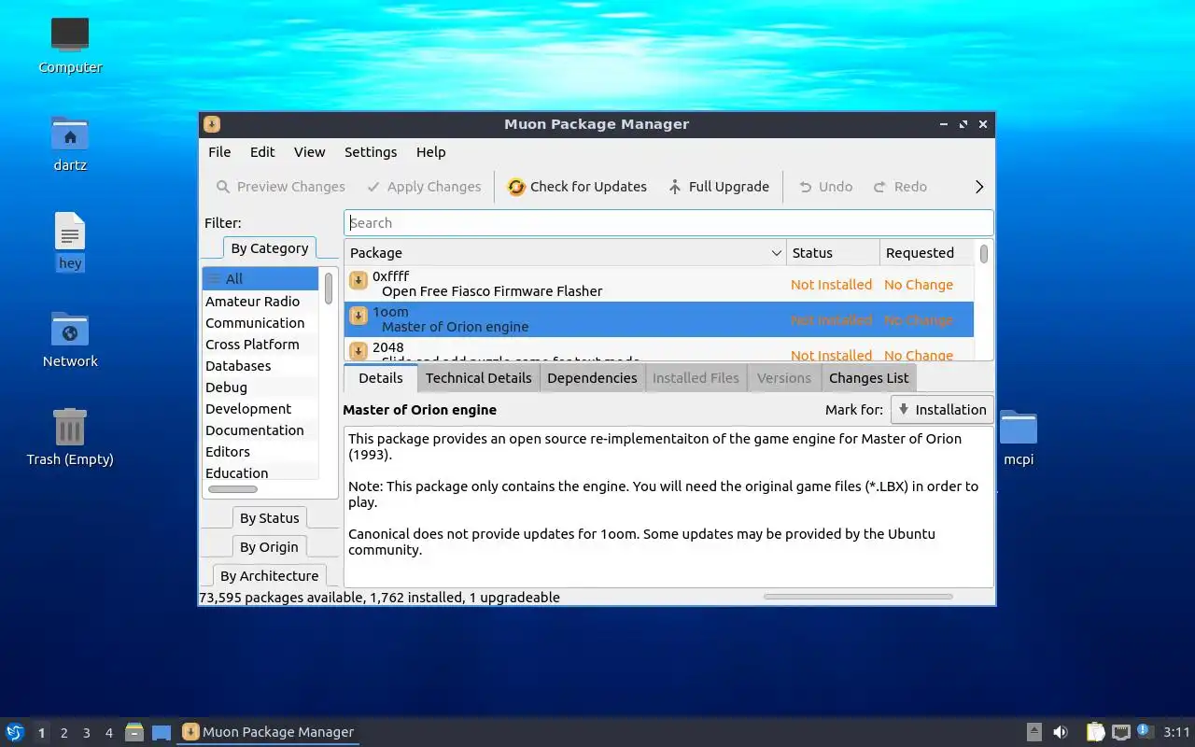Click the Muon app icon in the title bar
1195x747 pixels.
click(x=212, y=124)
